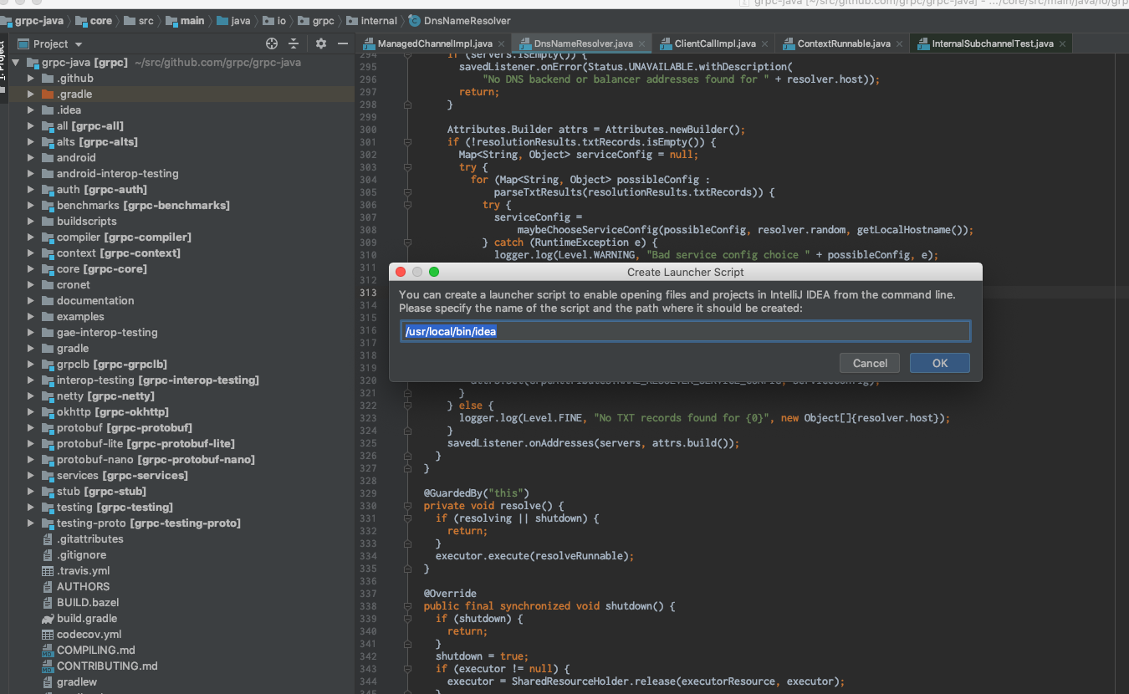Expand the netty [grpc-netty] module

click(31, 396)
